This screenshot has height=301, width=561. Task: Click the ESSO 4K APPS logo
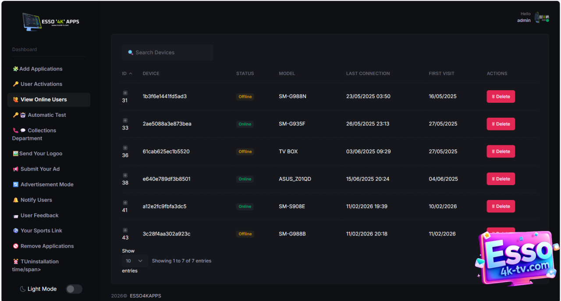51,21
